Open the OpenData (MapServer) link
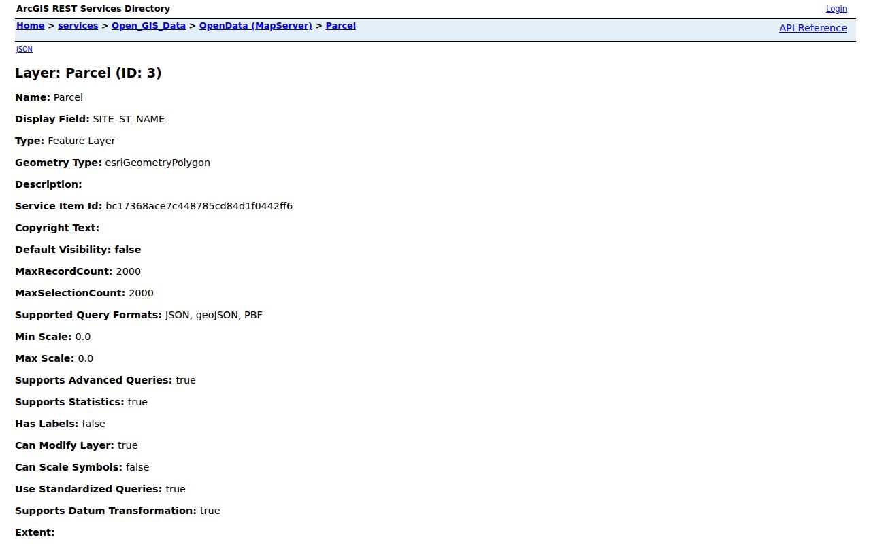 click(256, 26)
